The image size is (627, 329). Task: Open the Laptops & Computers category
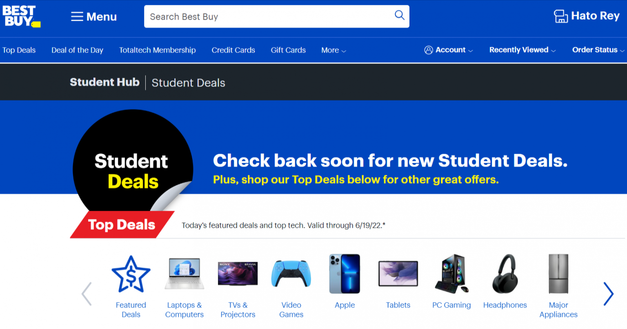pyautogui.click(x=184, y=274)
